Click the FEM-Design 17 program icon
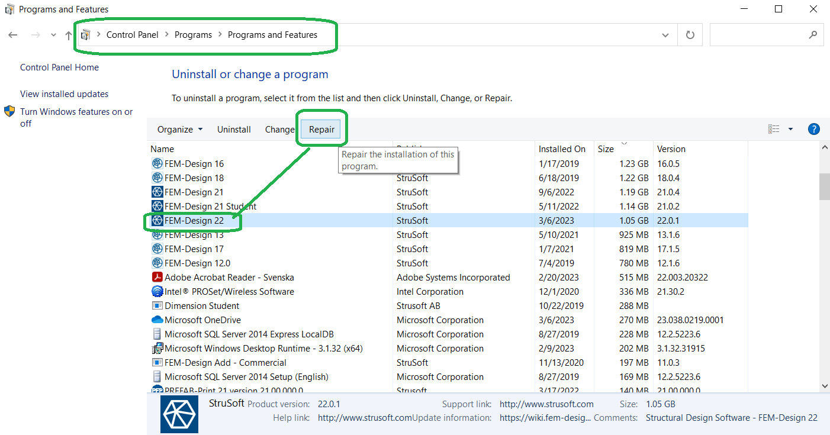 click(x=157, y=249)
